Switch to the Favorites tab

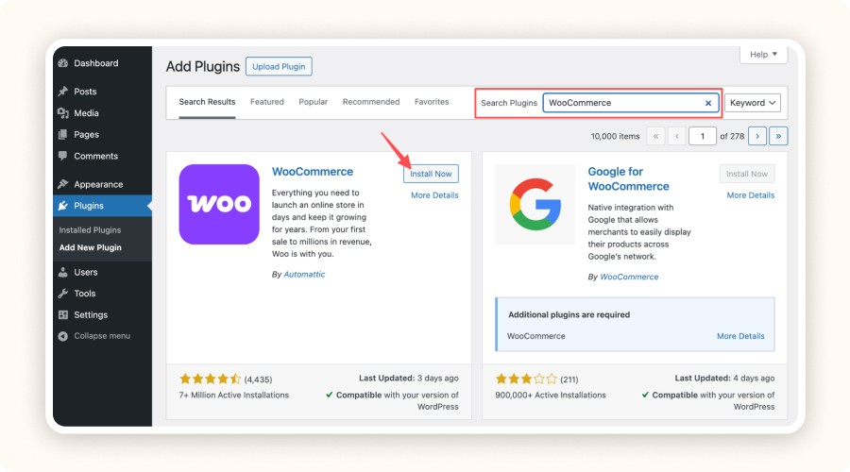[432, 102]
